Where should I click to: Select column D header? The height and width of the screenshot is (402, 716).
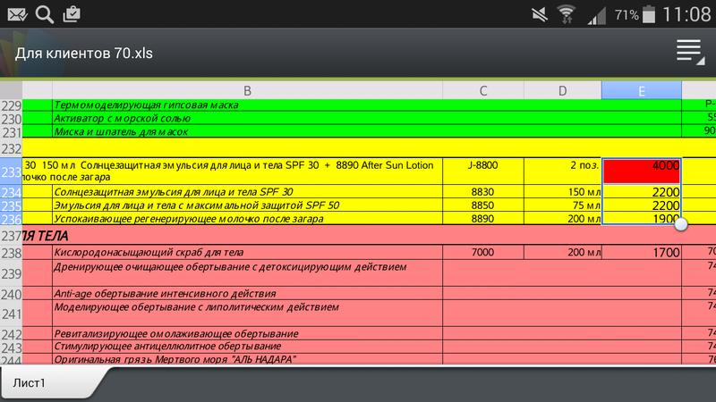tap(563, 91)
